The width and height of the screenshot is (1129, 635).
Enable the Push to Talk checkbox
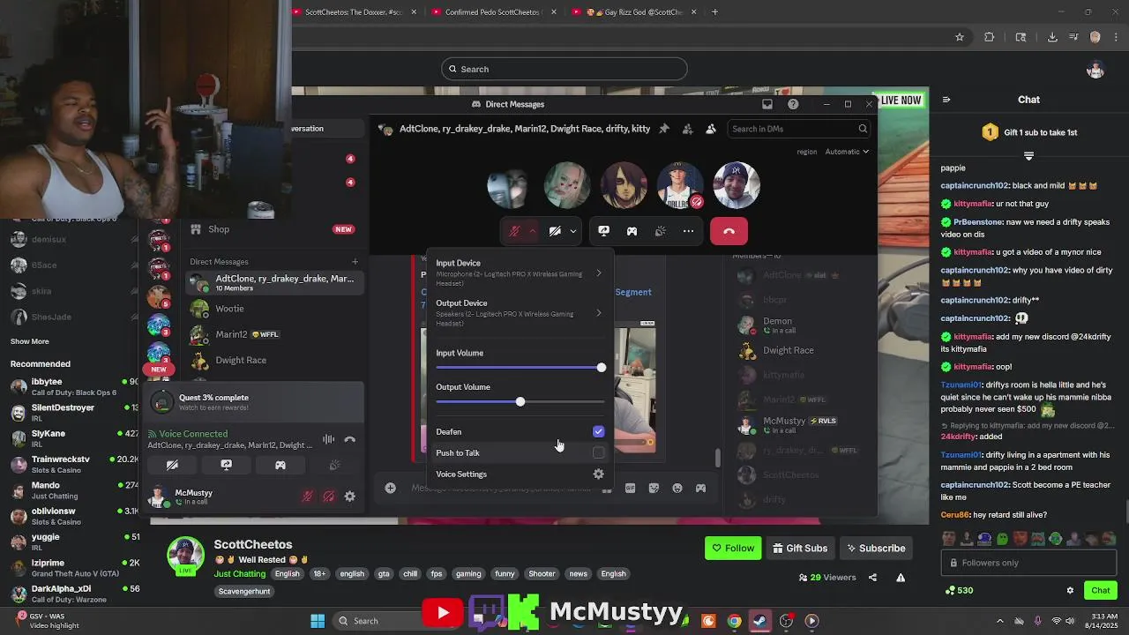point(599,452)
